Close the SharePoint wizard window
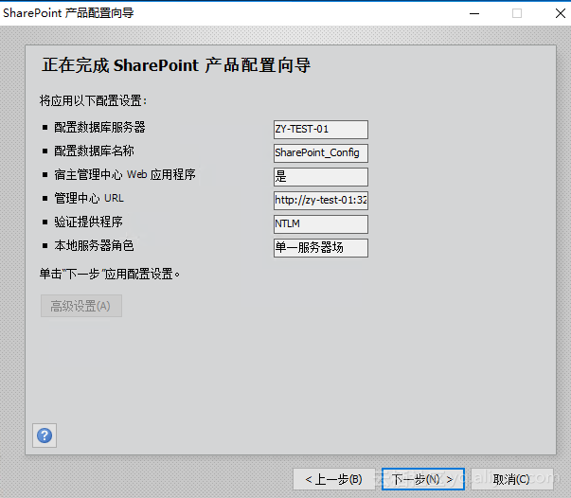 pyautogui.click(x=560, y=13)
